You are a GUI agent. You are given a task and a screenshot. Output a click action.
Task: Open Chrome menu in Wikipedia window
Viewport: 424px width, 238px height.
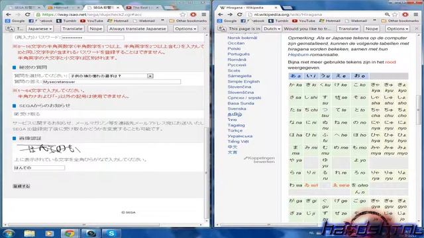(x=416, y=15)
